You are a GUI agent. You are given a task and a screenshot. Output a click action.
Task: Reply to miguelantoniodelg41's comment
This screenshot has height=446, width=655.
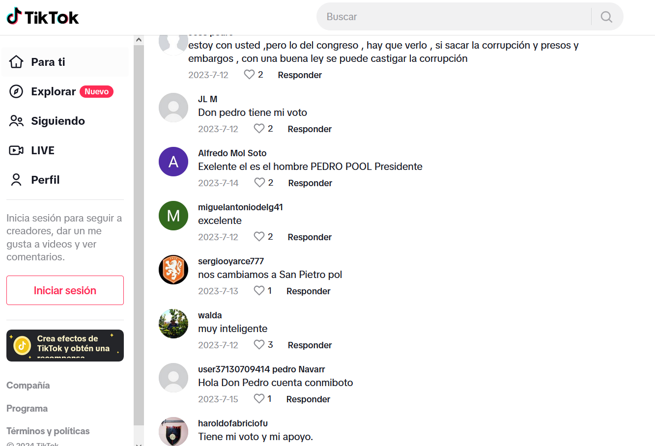pos(310,237)
